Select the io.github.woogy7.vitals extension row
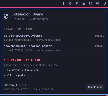 (x=54, y=38)
